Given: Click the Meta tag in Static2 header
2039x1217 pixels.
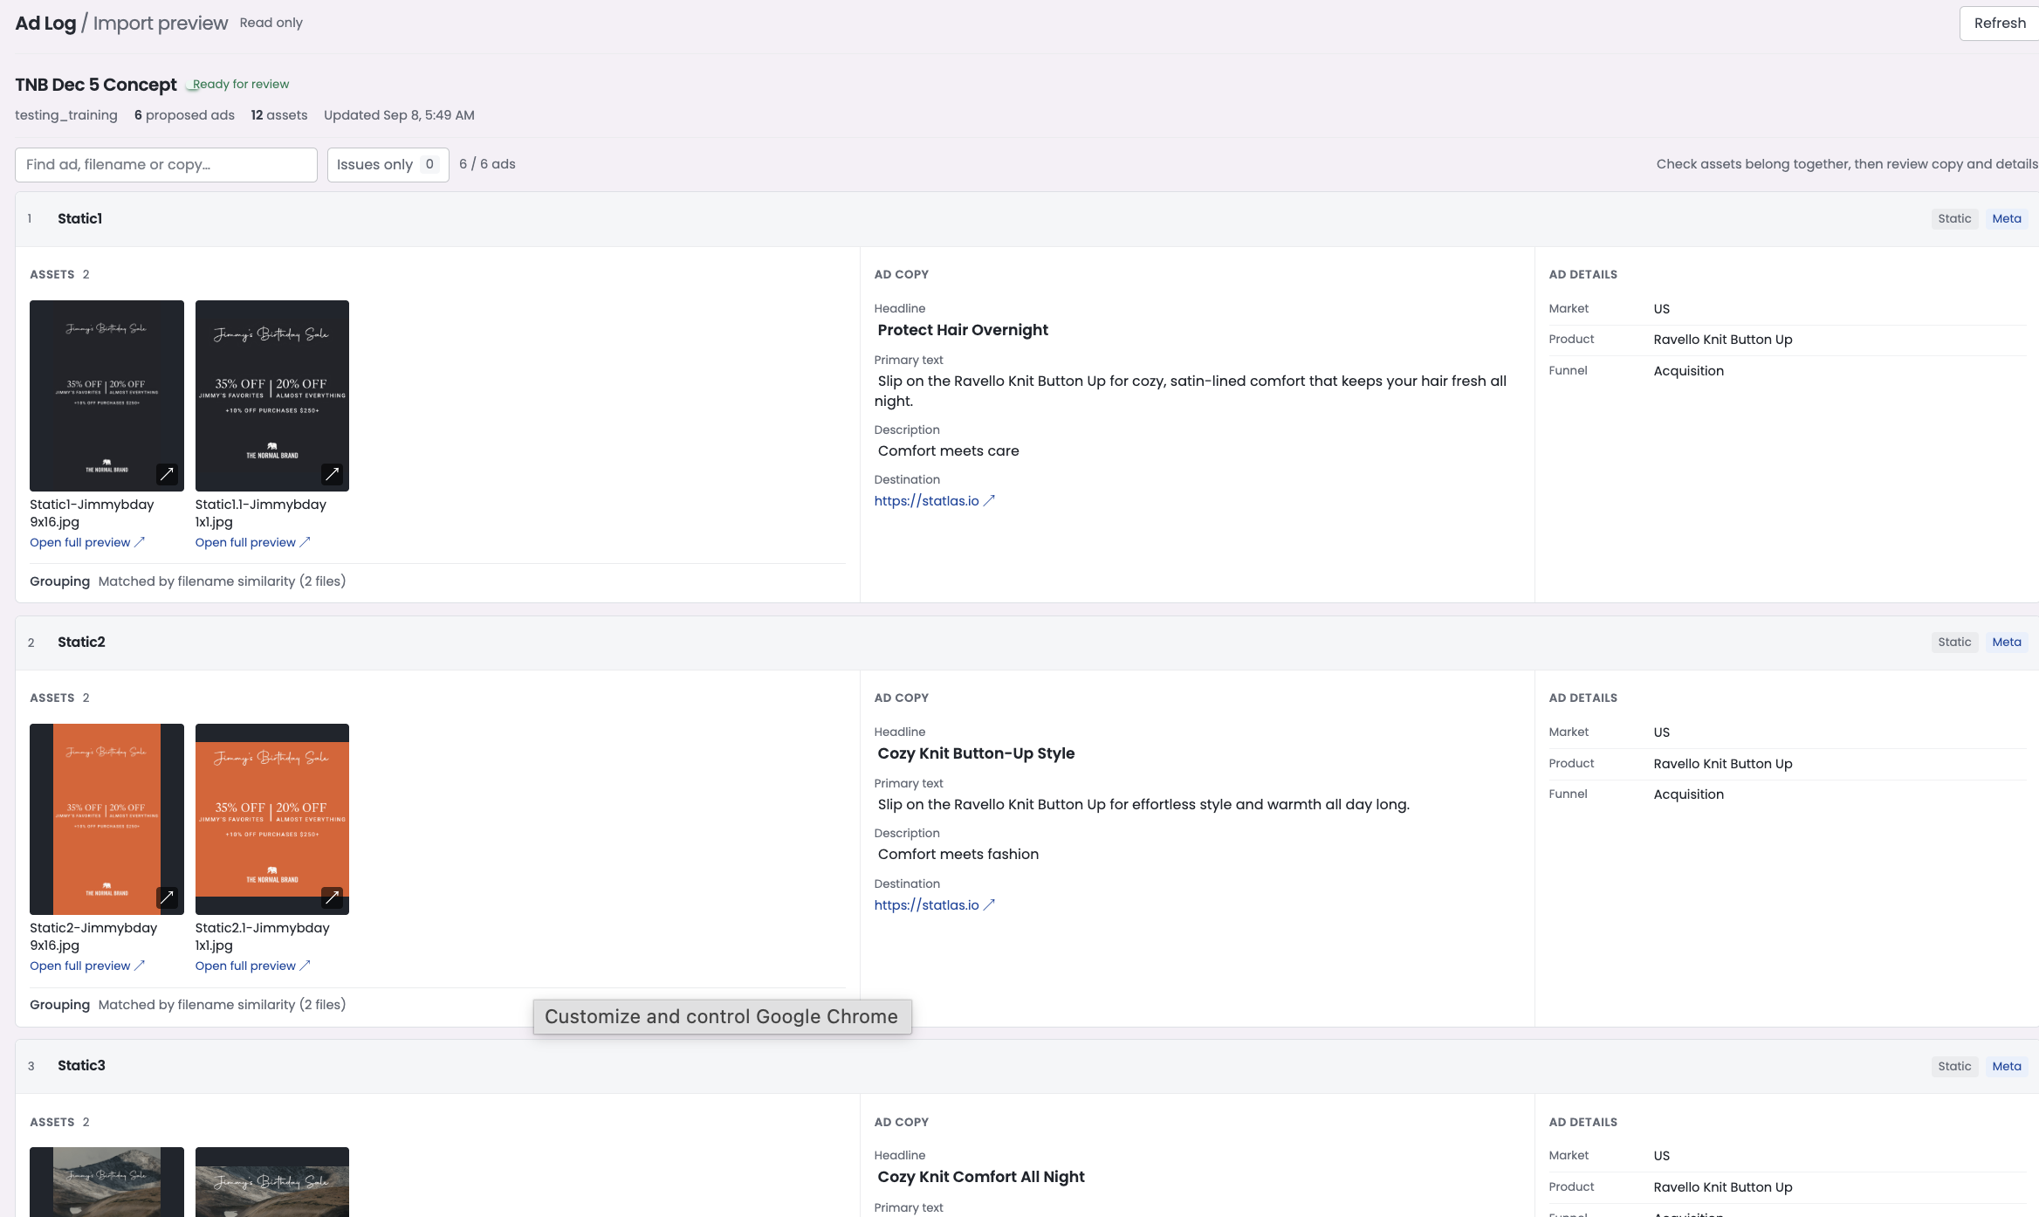Looking at the screenshot, I should [x=2007, y=643].
